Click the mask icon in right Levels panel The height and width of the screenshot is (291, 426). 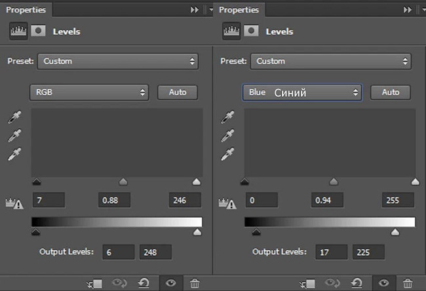coord(251,31)
